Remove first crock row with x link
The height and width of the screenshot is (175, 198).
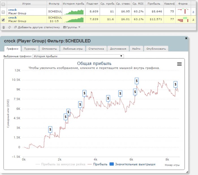[193, 12]
